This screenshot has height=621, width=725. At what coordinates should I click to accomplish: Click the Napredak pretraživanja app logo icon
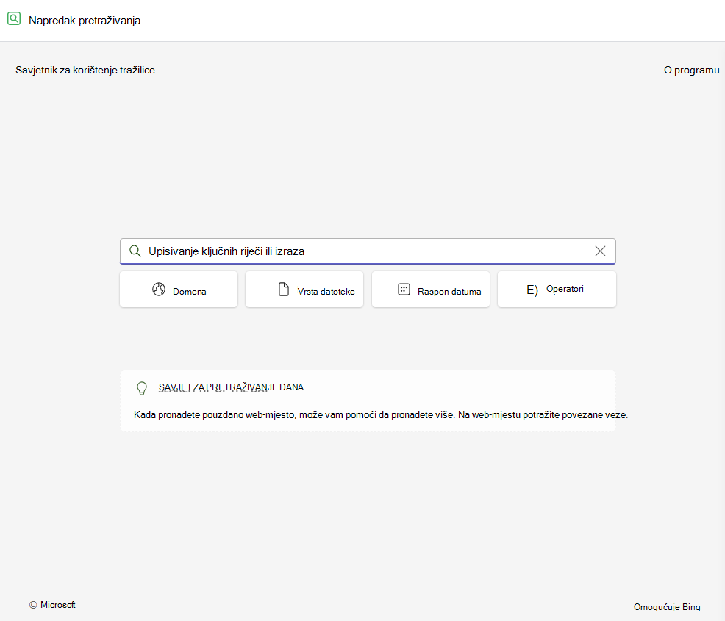tap(14, 19)
